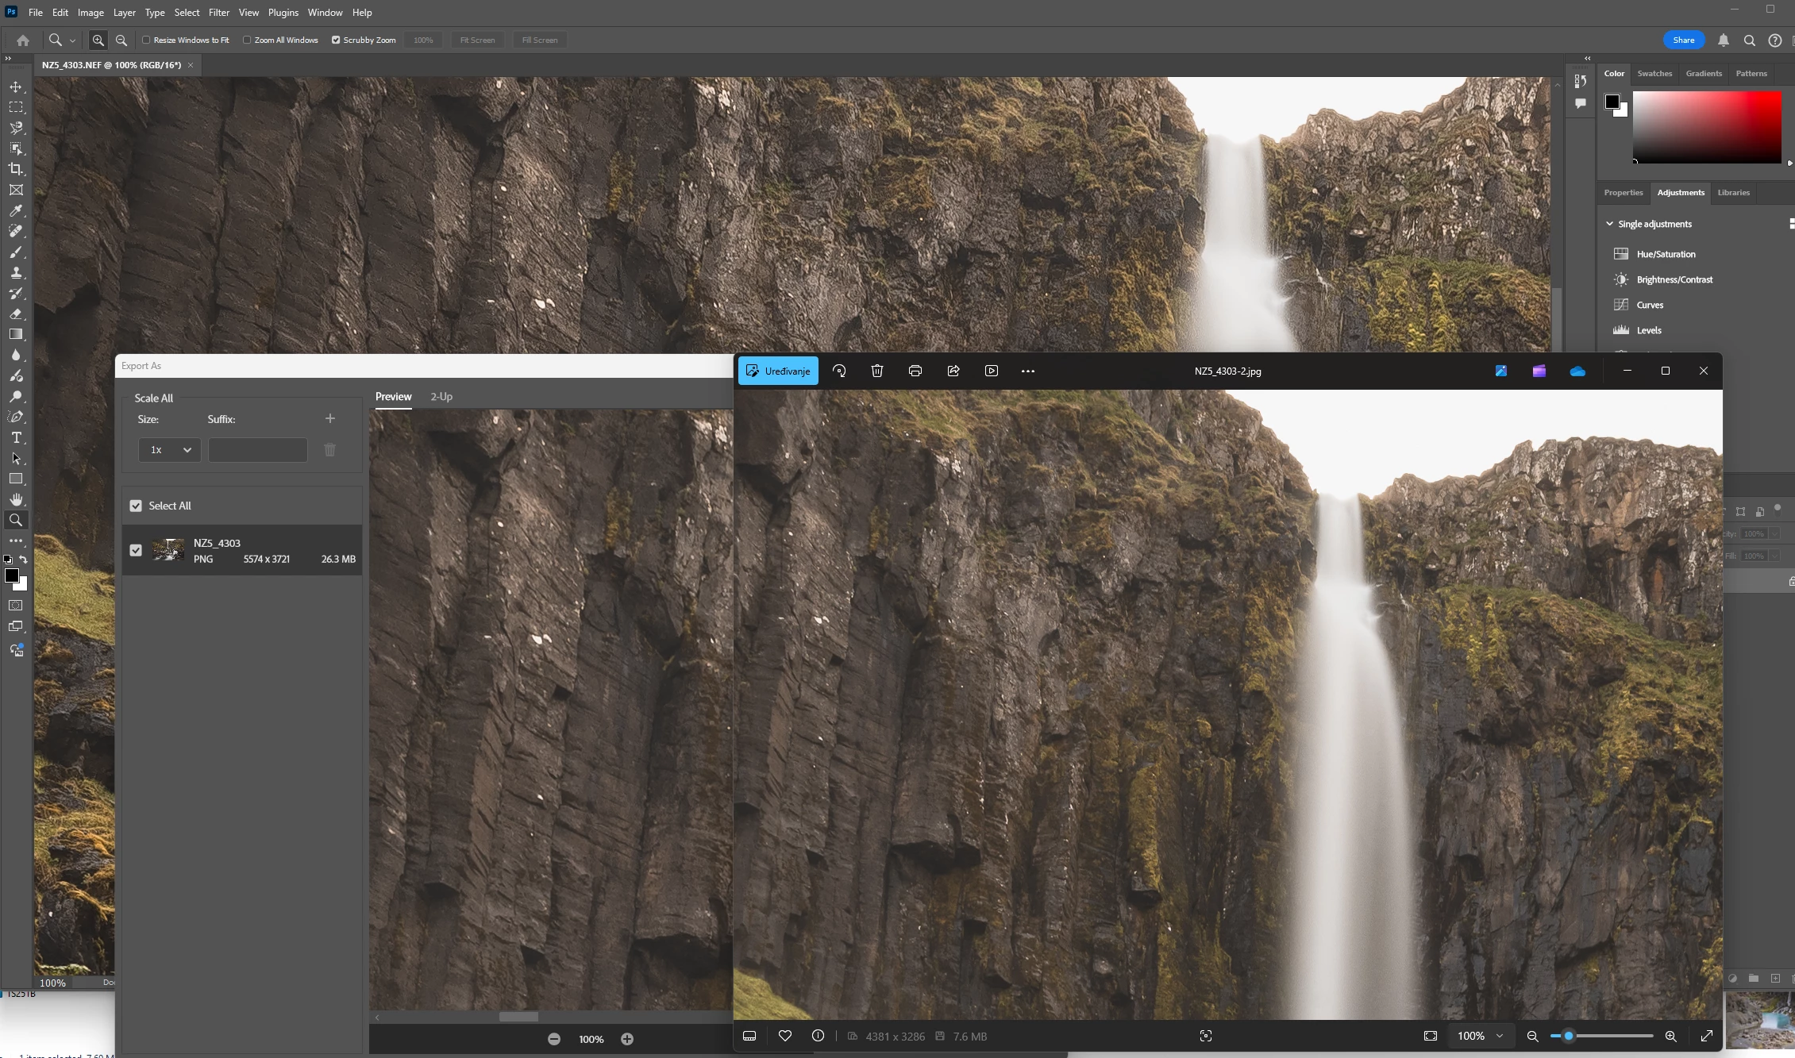The image size is (1795, 1058).
Task: Uncheck the Select All checkbox
Action: point(136,506)
